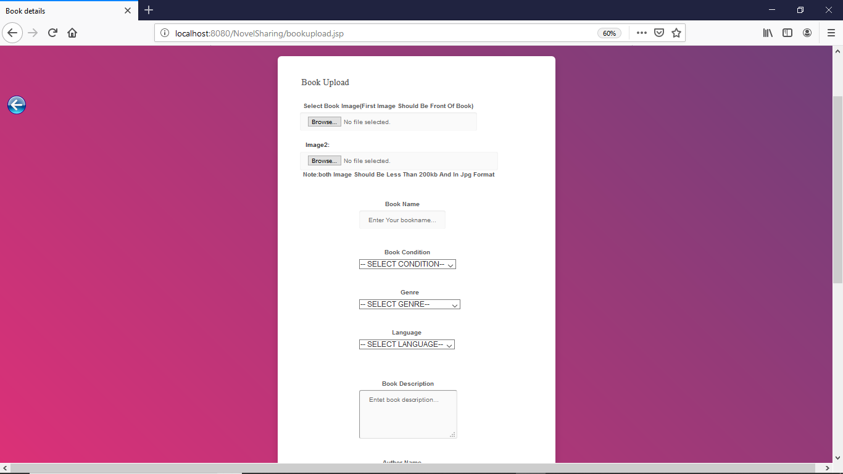Click the 'Genre' label
Screen dimensions: 843x474
click(410, 293)
